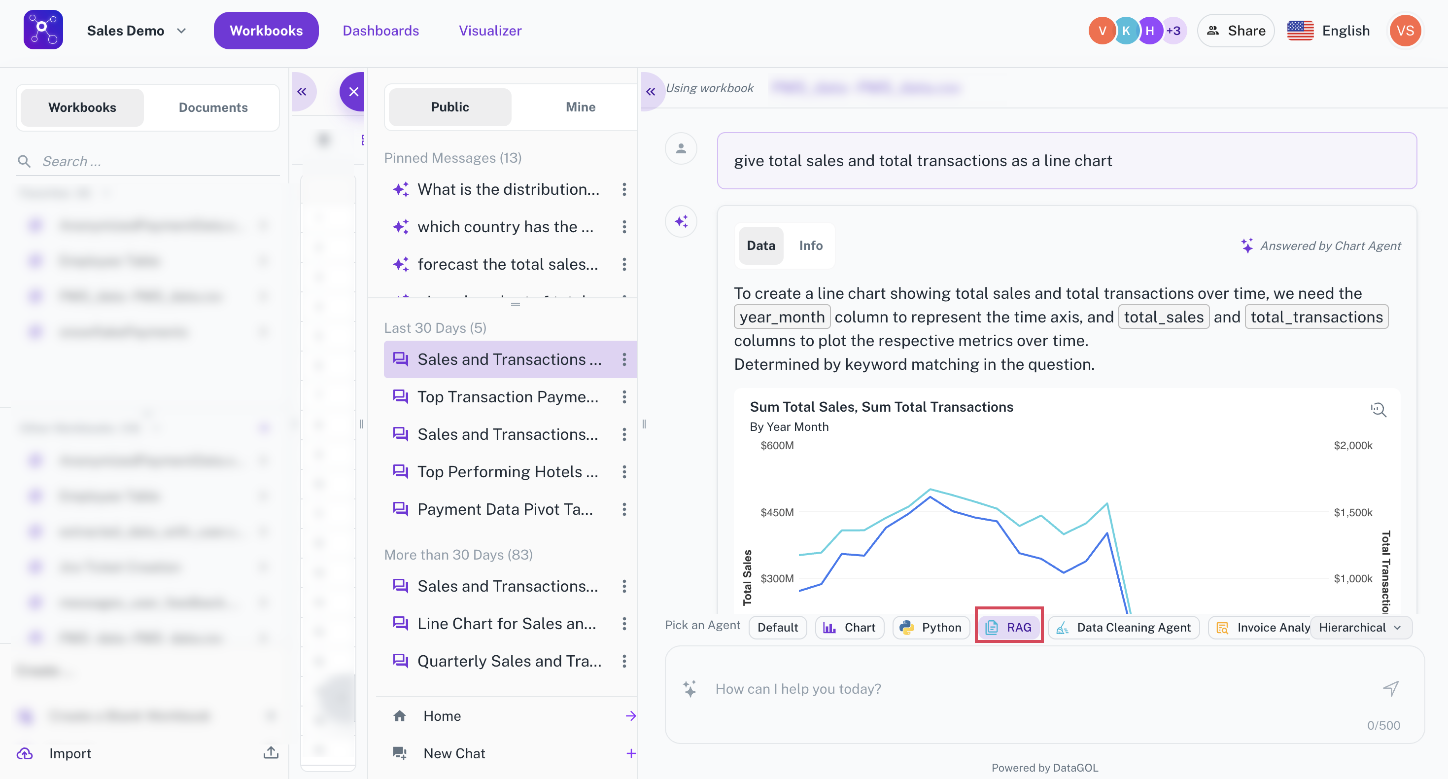Open options for 'which country has the ...'
The image size is (1448, 779).
(624, 227)
